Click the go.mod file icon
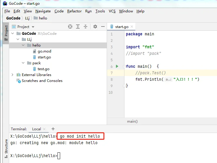Viewport: 217px width, 163px height. (x=34, y=51)
